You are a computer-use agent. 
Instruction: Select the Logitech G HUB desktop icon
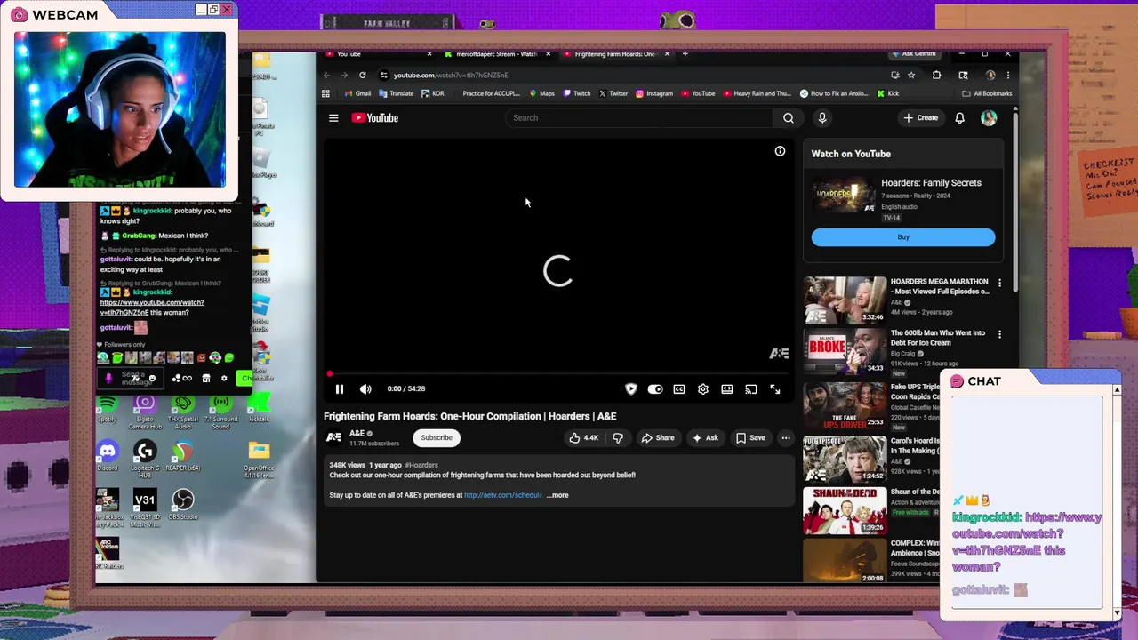pos(145,458)
